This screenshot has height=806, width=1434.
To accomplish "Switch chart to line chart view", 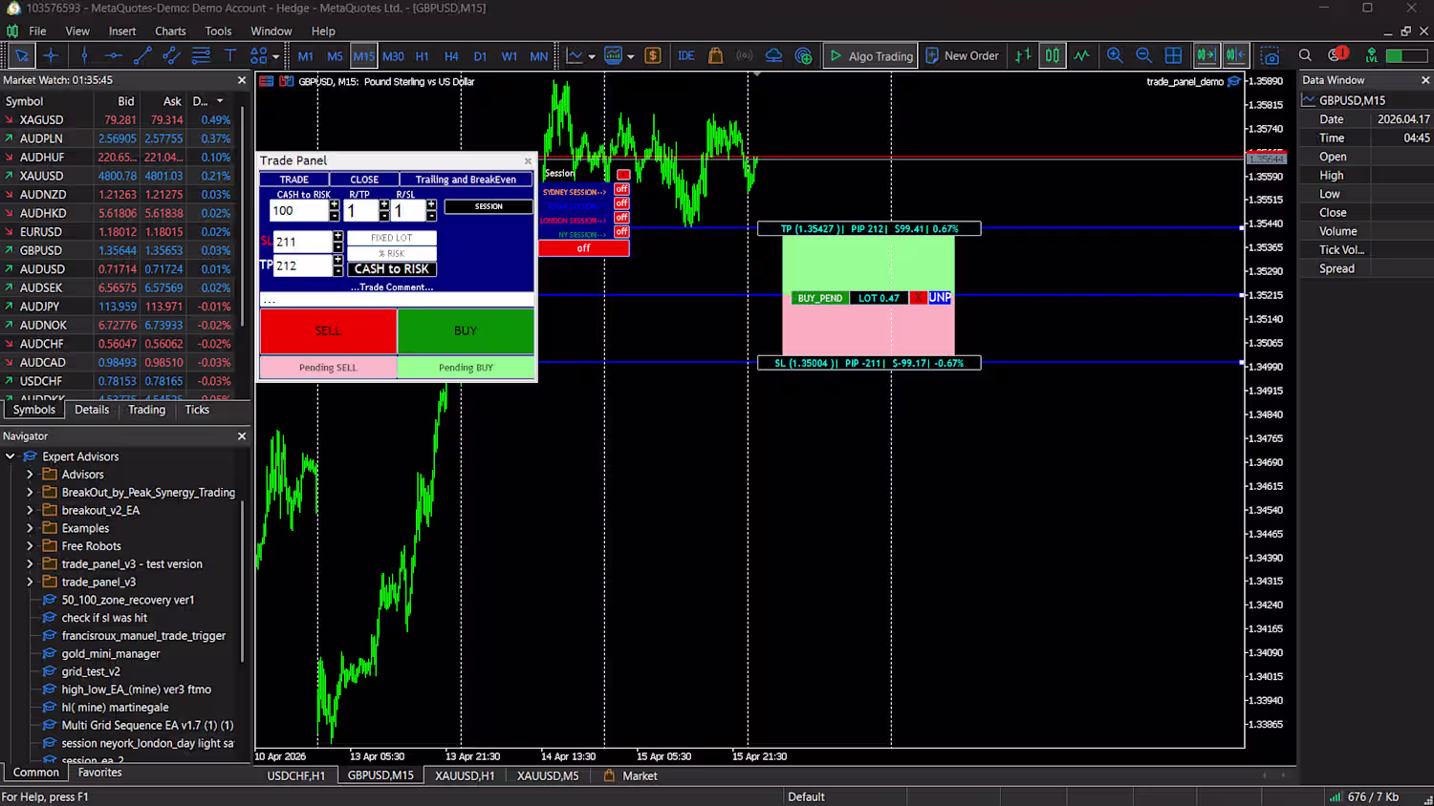I will pos(1081,56).
